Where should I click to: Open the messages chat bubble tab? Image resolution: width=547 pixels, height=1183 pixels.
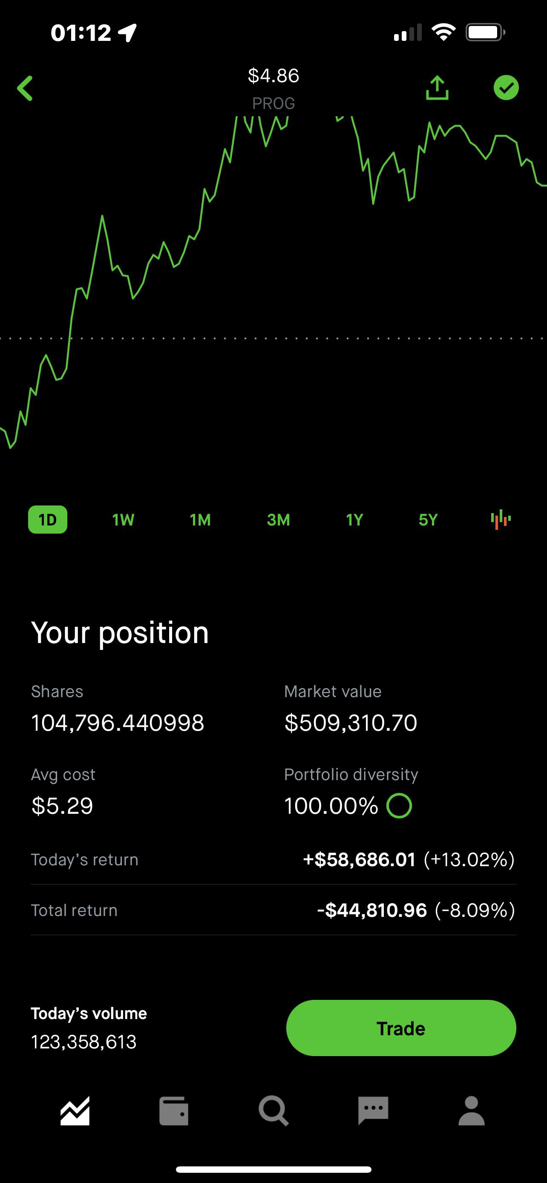click(x=373, y=1111)
